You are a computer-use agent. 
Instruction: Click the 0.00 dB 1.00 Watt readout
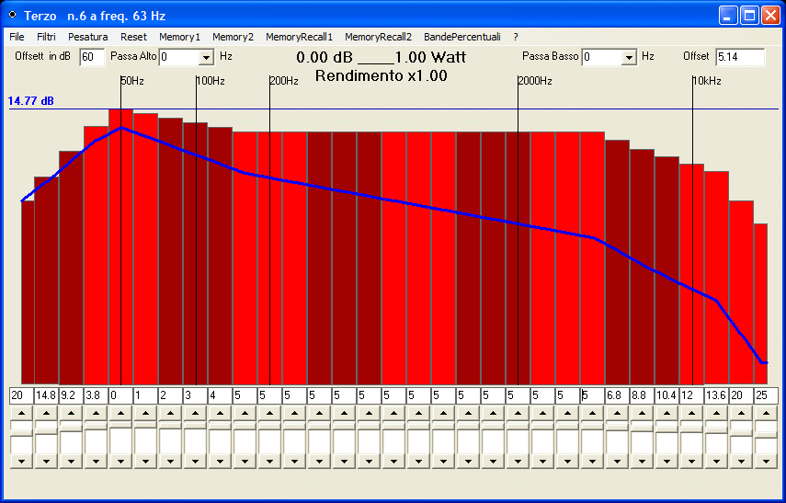[381, 57]
